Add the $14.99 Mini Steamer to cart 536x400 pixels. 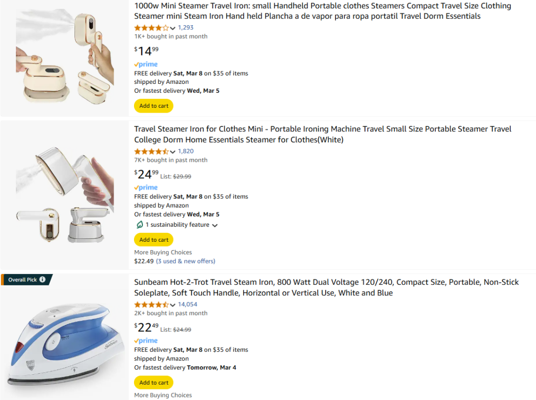pos(154,106)
